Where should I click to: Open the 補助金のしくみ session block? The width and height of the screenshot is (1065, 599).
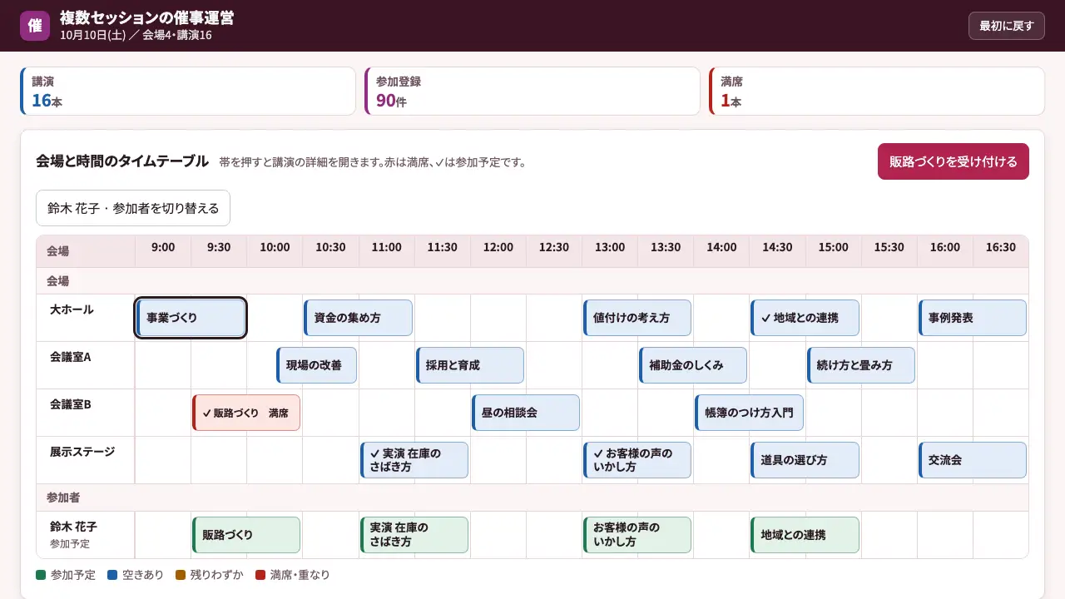click(693, 365)
